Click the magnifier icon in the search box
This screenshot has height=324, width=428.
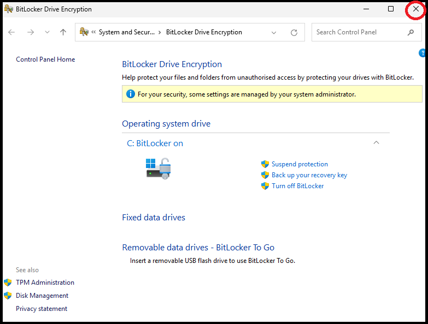pyautogui.click(x=411, y=32)
